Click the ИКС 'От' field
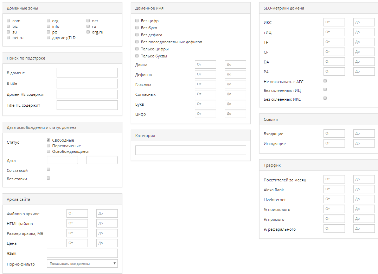 click(x=334, y=23)
